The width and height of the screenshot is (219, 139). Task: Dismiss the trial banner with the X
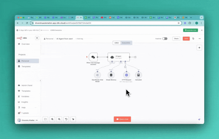202,30
